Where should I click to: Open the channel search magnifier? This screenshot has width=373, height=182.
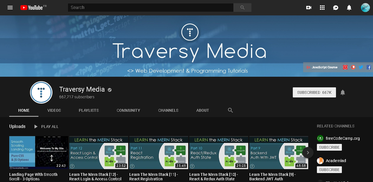(231, 110)
